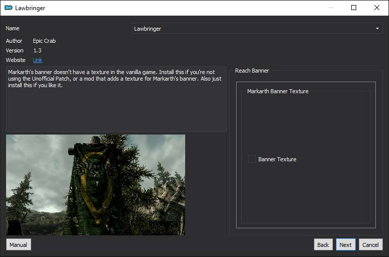This screenshot has width=389, height=257.
Task: Click the Banner Texture option label
Action: pyautogui.click(x=277, y=159)
